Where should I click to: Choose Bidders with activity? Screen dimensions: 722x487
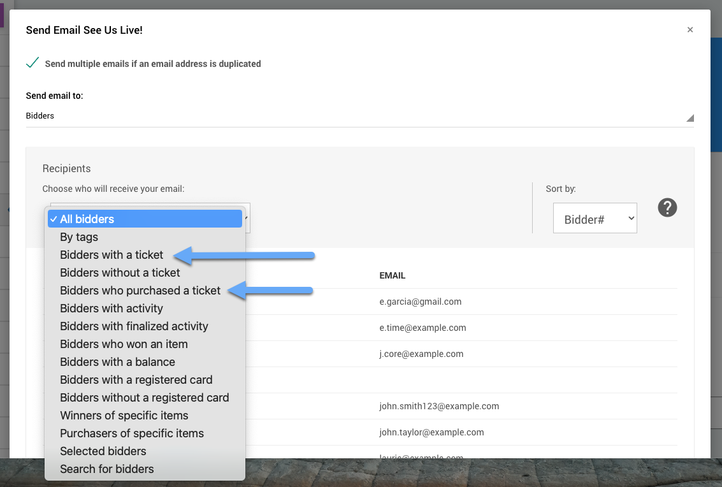(x=112, y=309)
